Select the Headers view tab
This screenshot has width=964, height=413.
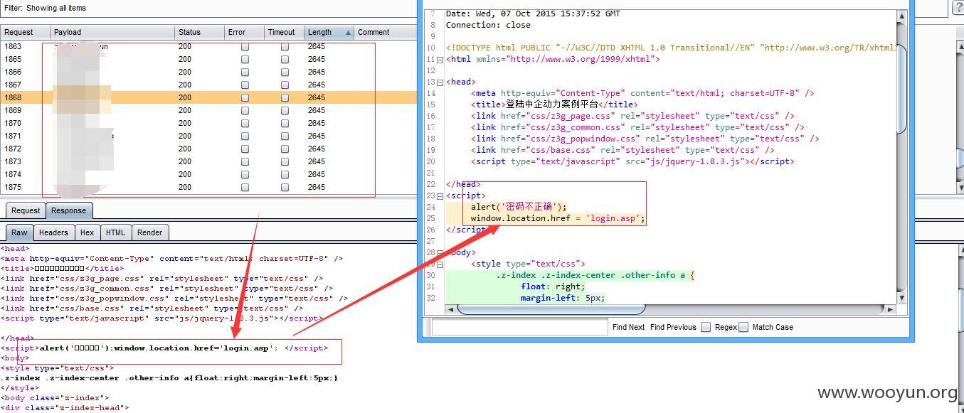tap(53, 232)
